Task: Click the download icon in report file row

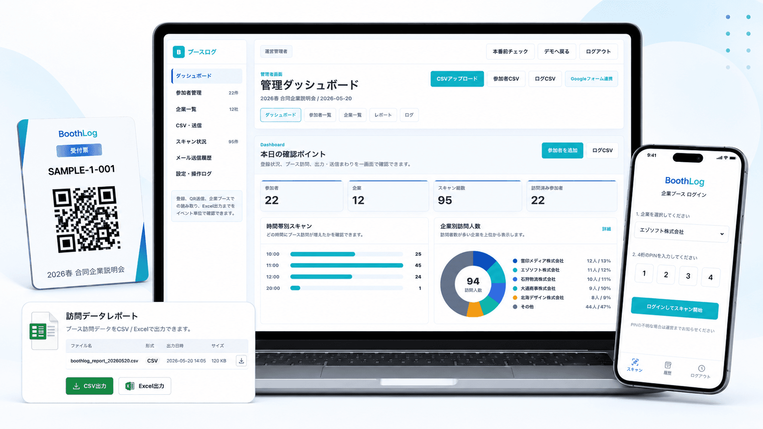Action: 241,361
